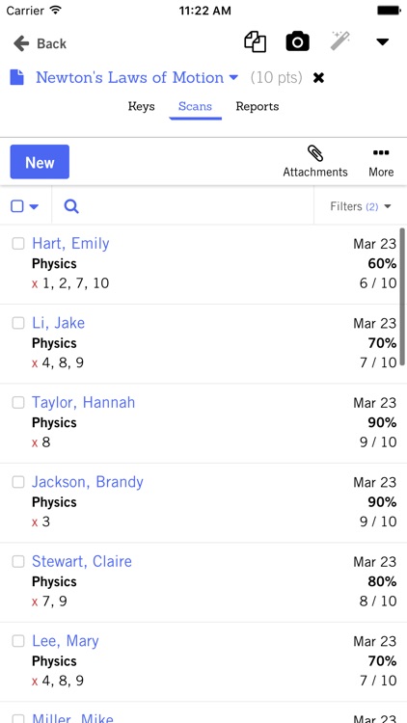407x723 pixels.
Task: Tap the search magnifier icon
Action: (x=71, y=206)
